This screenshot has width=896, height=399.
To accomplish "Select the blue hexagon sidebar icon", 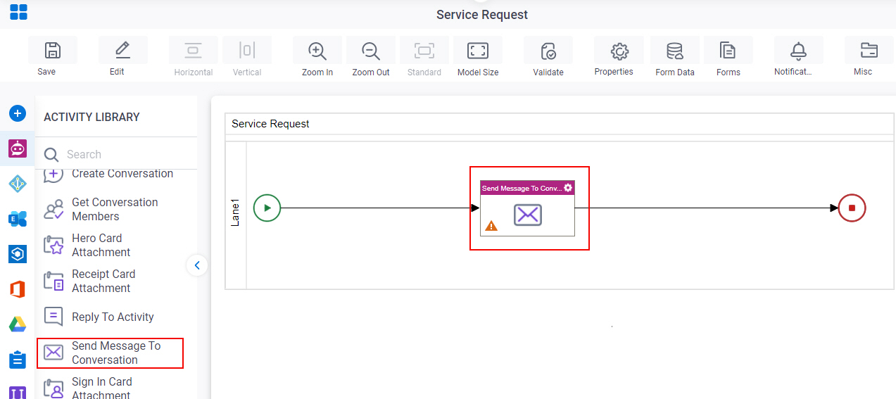I will coord(18,254).
